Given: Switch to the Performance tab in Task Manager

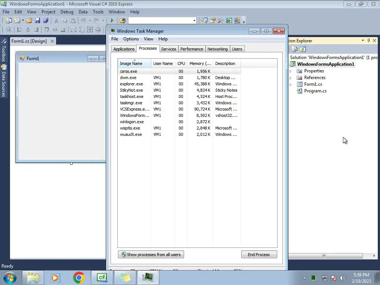Looking at the screenshot, I should click(192, 49).
